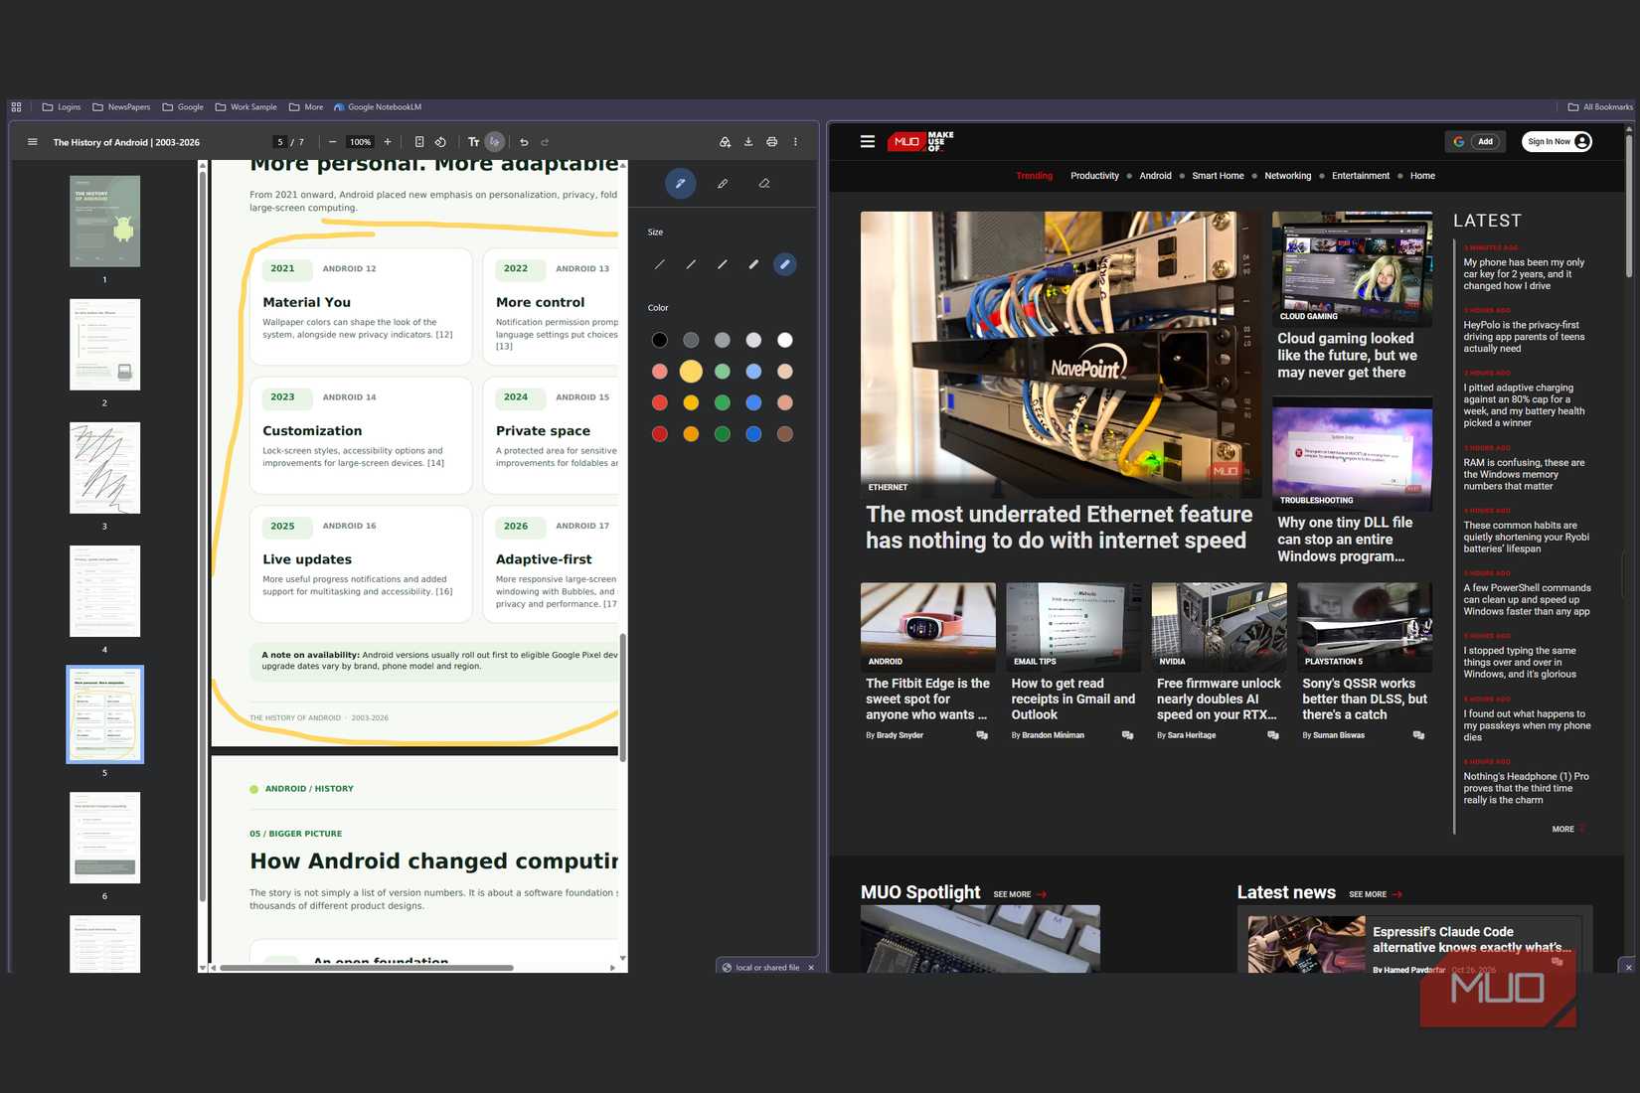
Task: Save the PDF to Google Drive
Action: pyautogui.click(x=726, y=142)
